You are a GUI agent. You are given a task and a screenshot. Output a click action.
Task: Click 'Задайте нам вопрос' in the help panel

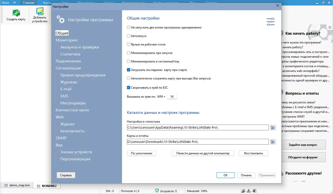303,145
